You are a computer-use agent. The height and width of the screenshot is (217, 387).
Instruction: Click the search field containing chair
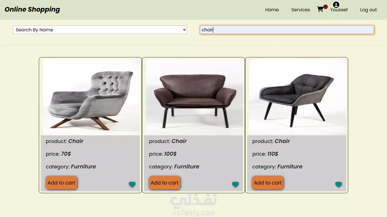(287, 30)
